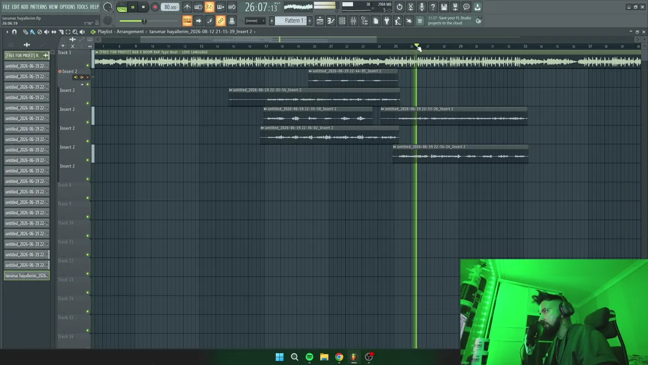This screenshot has width=648, height=365.
Task: Open Spotify from the taskbar
Action: pos(309,357)
